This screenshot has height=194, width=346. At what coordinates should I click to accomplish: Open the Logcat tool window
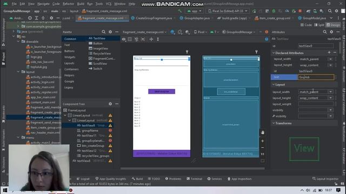[83, 179]
